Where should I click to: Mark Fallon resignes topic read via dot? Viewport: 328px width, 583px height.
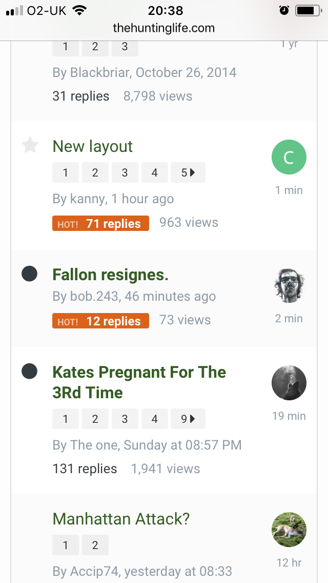(29, 274)
